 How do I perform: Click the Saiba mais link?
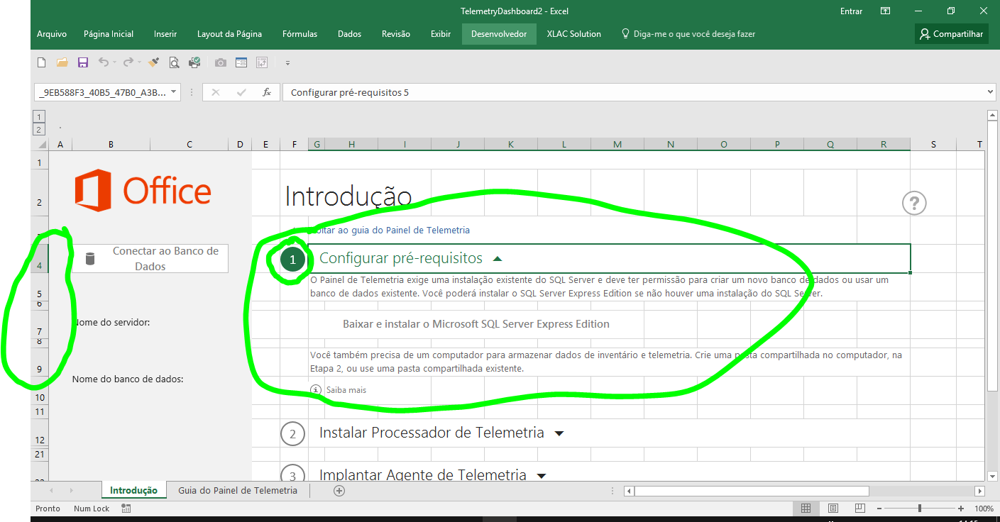(x=346, y=390)
